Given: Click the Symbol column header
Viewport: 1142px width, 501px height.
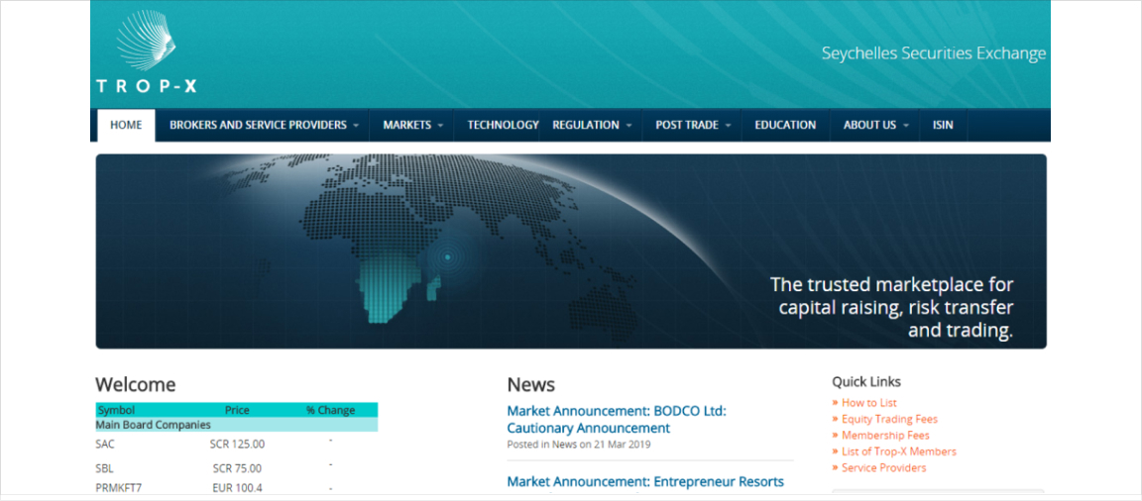Looking at the screenshot, I should (117, 410).
